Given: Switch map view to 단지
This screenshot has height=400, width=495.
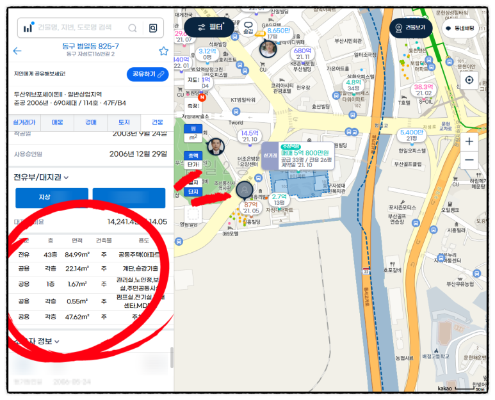Looking at the screenshot, I should pos(193,191).
